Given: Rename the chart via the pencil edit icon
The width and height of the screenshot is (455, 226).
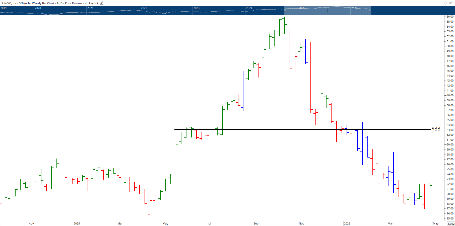Looking at the screenshot, I should tap(101, 3).
